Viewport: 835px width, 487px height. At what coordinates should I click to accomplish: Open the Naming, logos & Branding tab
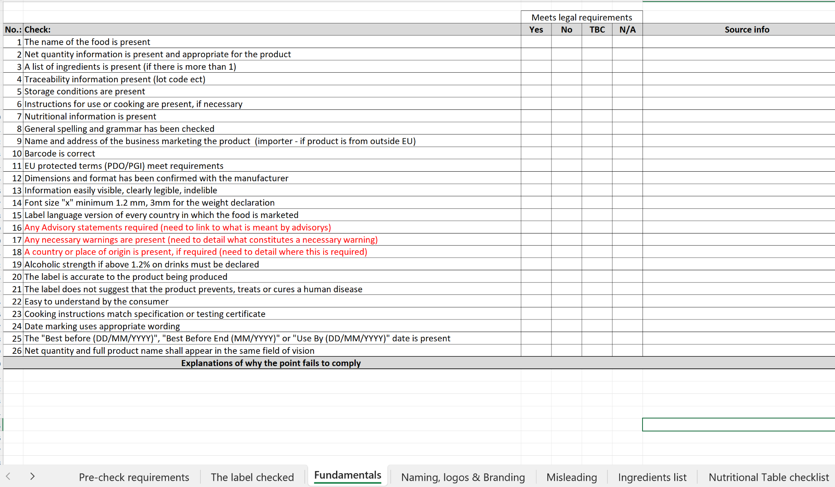click(463, 477)
